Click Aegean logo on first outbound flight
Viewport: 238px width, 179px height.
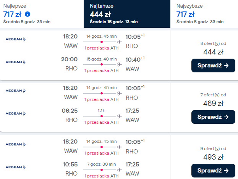click(15, 39)
